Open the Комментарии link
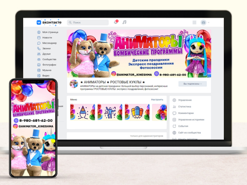247x185 pixels. pos(186,113)
